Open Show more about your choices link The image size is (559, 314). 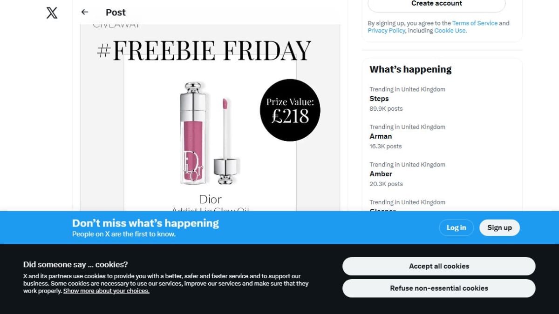(106, 291)
